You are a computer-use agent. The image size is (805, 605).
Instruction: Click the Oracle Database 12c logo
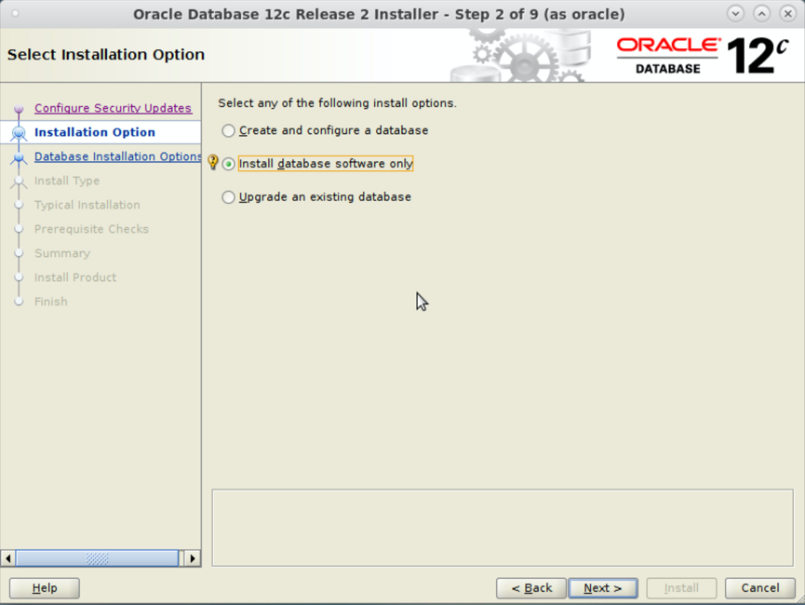pos(703,56)
